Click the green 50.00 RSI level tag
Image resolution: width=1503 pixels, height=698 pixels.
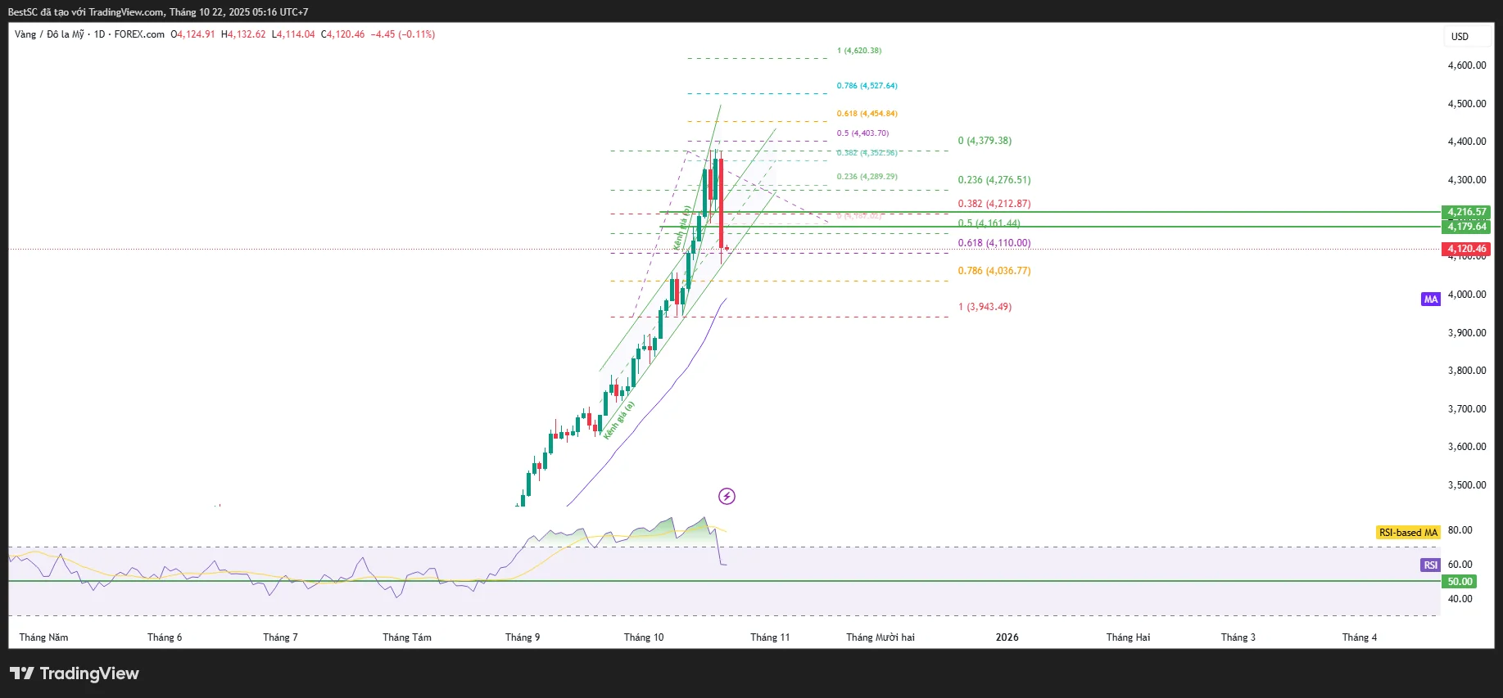click(x=1460, y=582)
